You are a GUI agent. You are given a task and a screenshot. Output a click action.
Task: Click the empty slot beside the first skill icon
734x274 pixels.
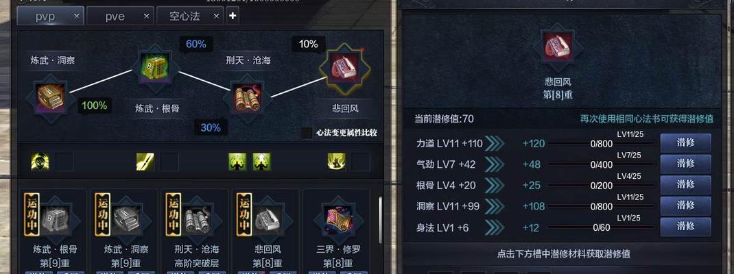tap(64, 162)
